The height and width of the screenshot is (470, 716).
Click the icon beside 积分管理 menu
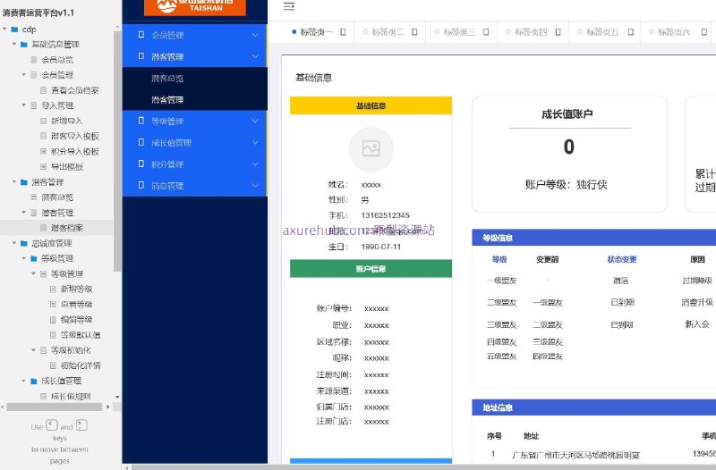[141, 164]
